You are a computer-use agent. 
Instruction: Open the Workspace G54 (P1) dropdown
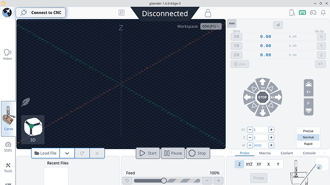point(210,26)
